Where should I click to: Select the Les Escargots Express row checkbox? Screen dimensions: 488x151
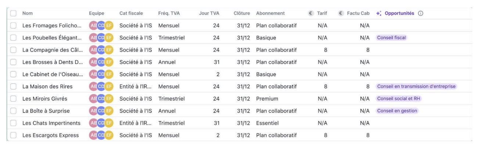pyautogui.click(x=13, y=135)
